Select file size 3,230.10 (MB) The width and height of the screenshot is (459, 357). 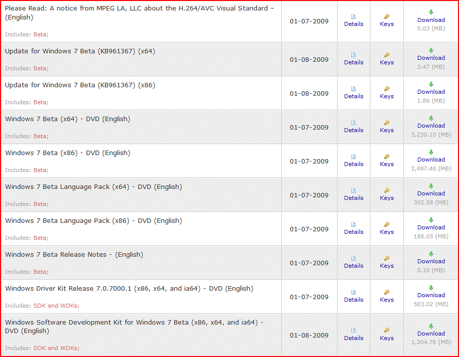click(431, 135)
